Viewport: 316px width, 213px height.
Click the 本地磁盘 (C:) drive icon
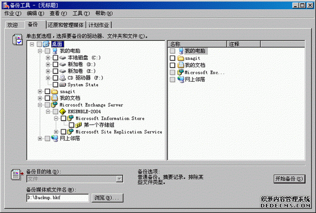click(x=63, y=58)
